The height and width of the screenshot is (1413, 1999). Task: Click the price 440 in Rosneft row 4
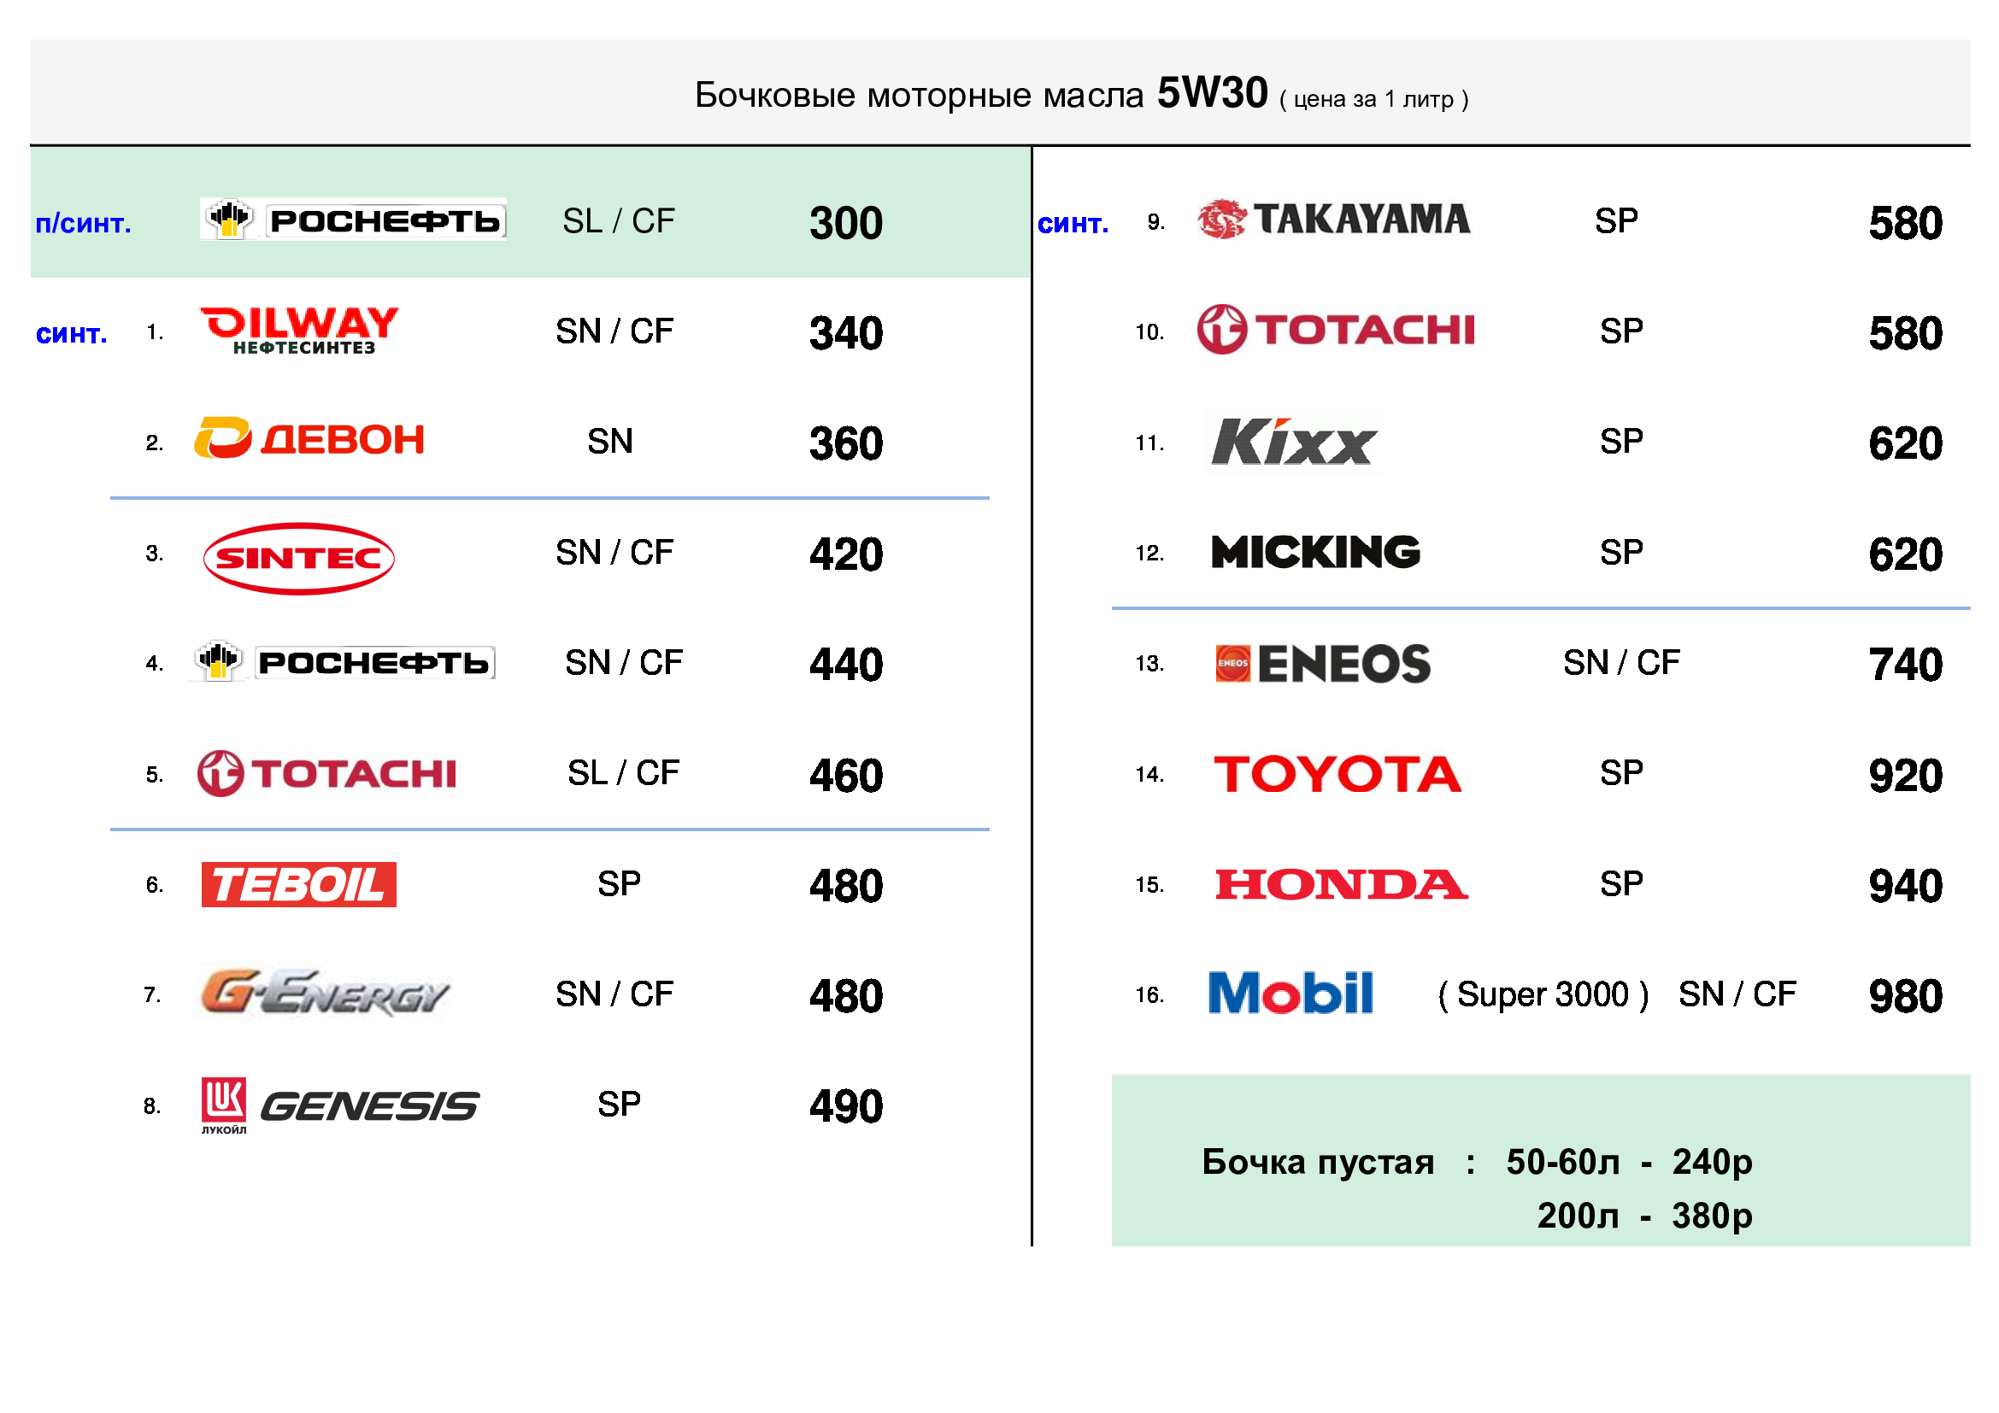845,665
